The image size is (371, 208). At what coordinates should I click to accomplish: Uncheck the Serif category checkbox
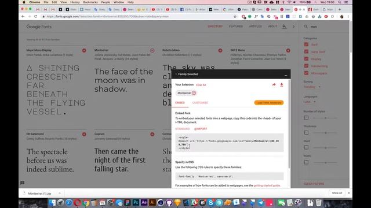pyautogui.click(x=306, y=44)
